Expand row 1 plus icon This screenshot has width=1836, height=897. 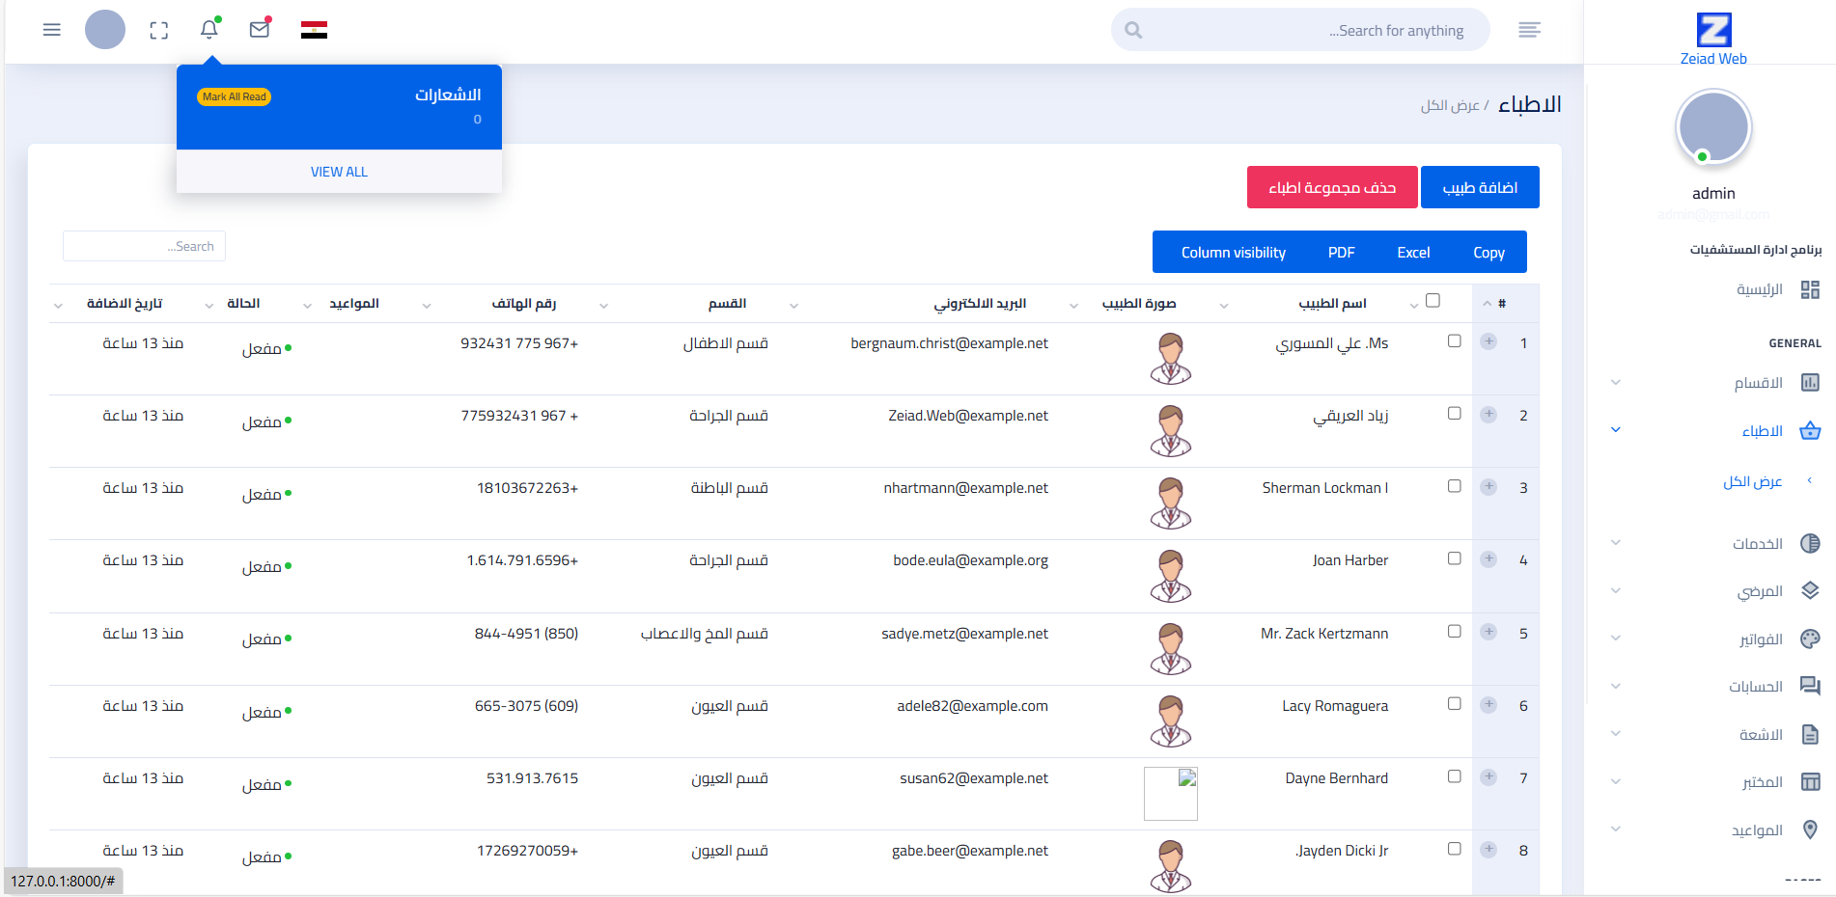click(1488, 341)
